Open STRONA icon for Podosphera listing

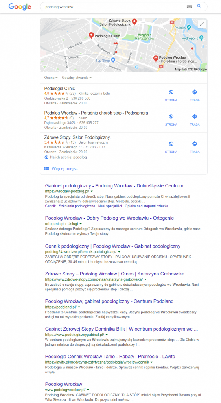(171, 116)
